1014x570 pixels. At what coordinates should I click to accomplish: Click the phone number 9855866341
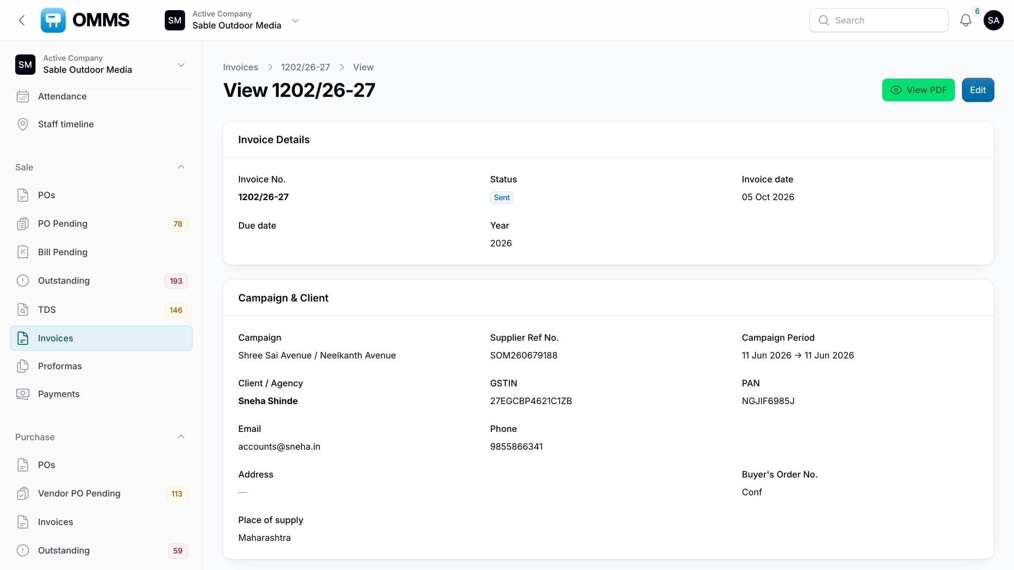point(516,447)
